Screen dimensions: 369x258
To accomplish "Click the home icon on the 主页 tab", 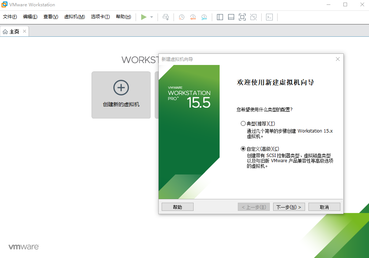I will pyautogui.click(x=5, y=32).
